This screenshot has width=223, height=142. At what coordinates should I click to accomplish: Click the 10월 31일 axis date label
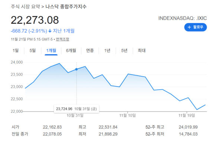point(75,115)
